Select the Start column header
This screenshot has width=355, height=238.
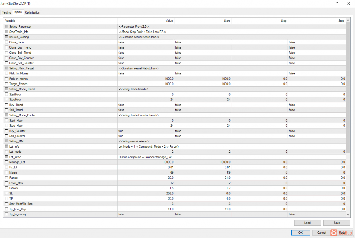(202, 21)
